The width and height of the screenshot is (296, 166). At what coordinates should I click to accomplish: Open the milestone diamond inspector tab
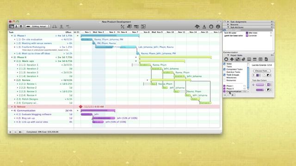(232, 59)
